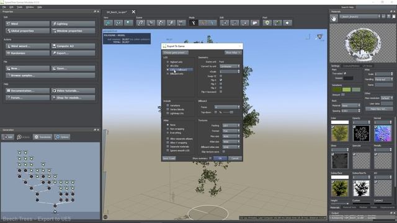Toggle Two-sided checkbox in Materials panel

coord(345,73)
